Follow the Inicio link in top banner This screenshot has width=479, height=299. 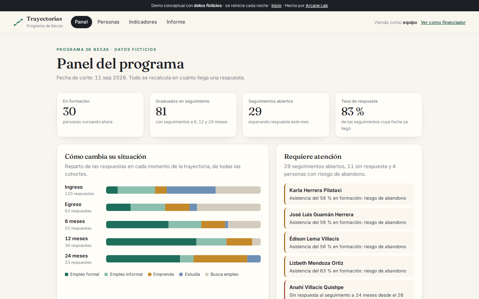[276, 6]
